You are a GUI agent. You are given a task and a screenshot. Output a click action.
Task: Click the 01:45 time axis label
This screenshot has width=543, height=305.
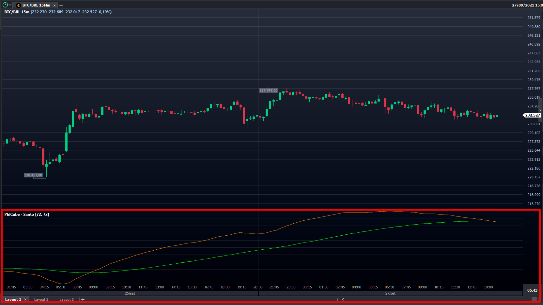click(11, 287)
